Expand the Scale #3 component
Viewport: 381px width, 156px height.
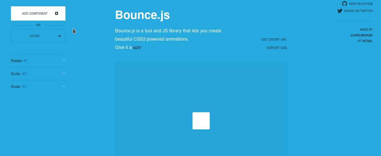[64, 86]
